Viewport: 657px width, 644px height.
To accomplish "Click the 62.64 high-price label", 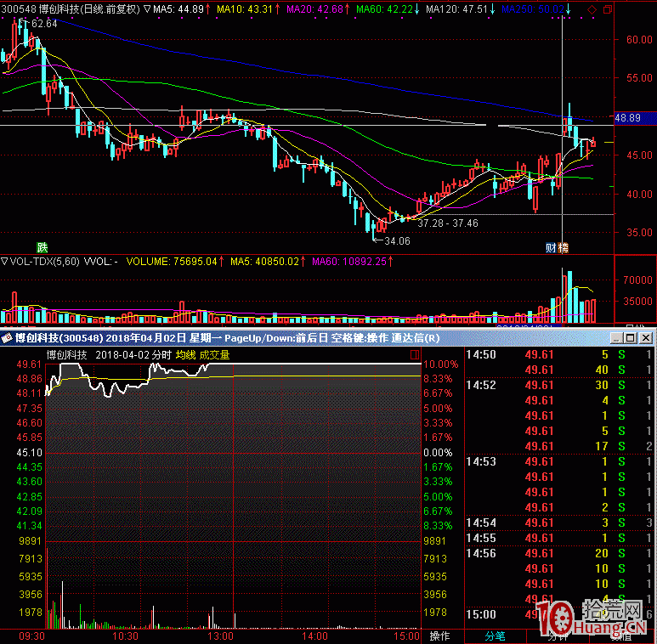I will coord(44,24).
